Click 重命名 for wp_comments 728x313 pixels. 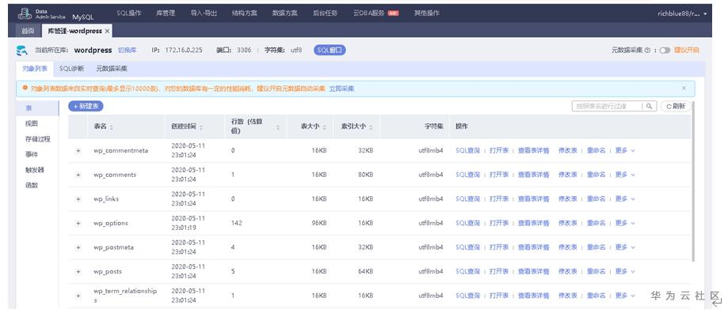[x=597, y=175]
